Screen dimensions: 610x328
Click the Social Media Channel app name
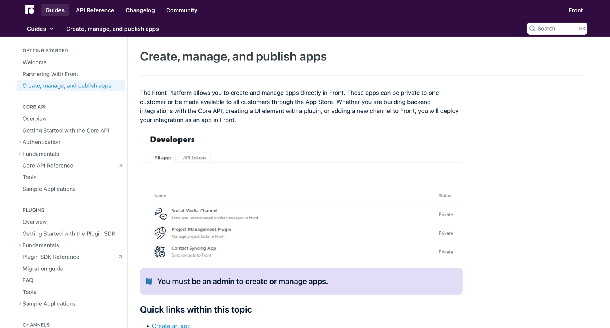point(194,211)
